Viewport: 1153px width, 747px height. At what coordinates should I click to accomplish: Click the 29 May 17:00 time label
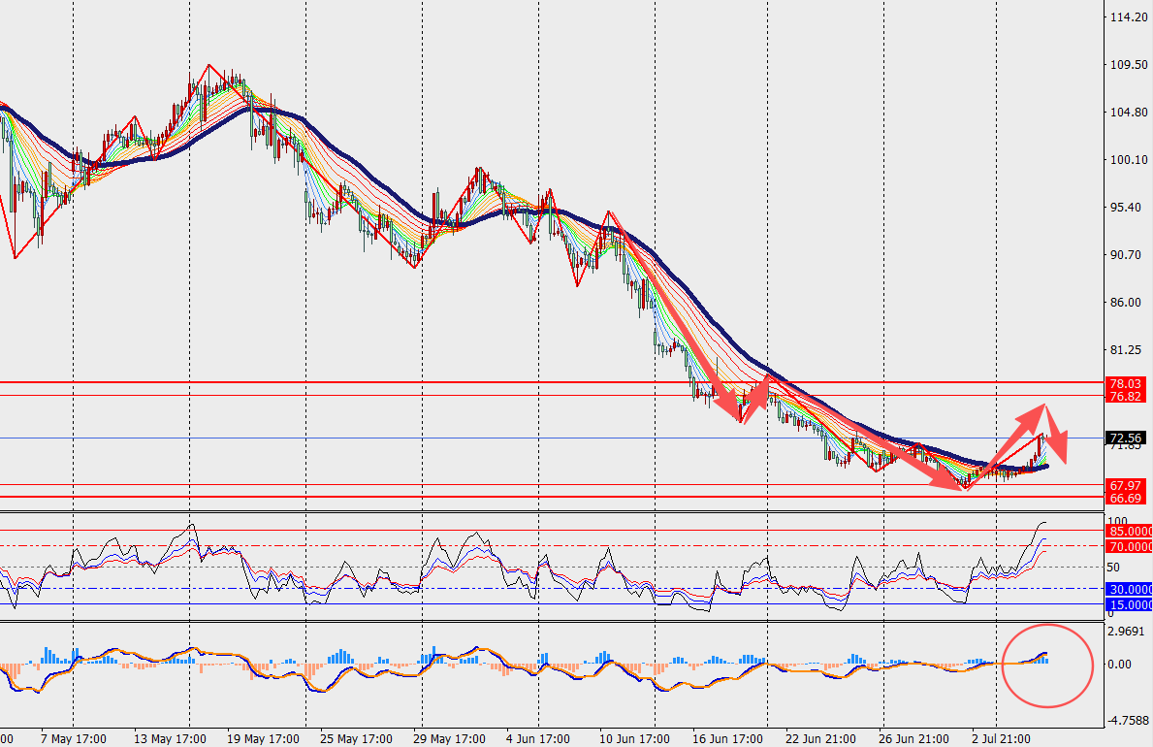point(449,738)
